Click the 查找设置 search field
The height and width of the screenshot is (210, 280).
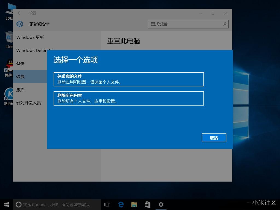188,24
